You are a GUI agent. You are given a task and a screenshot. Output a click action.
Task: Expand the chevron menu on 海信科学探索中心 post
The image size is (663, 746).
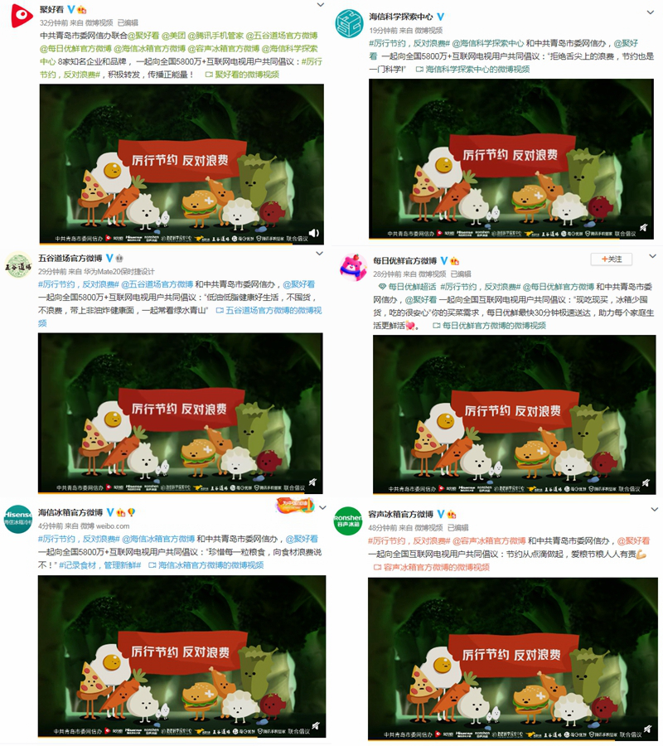point(651,12)
